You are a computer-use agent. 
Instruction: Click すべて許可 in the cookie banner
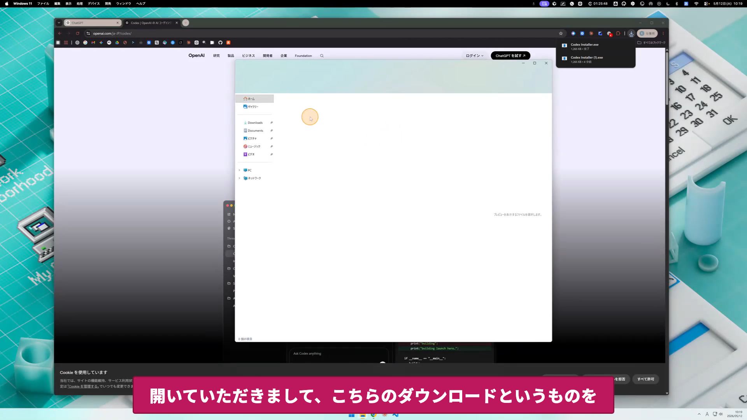tap(645, 379)
